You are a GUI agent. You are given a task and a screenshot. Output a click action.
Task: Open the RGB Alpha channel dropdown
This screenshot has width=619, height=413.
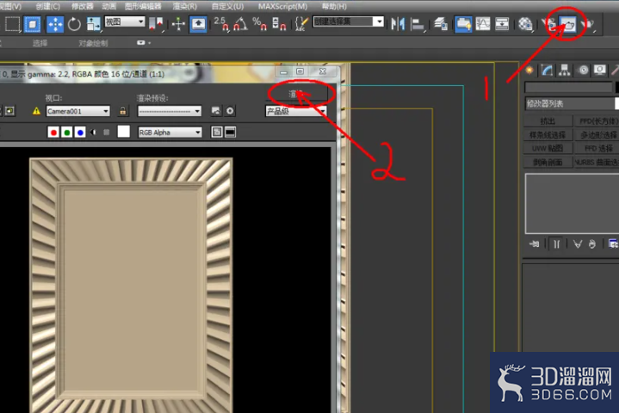(x=170, y=133)
